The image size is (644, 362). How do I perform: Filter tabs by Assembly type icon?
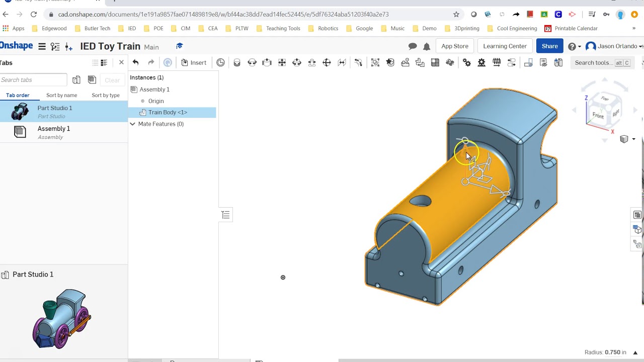92,79
